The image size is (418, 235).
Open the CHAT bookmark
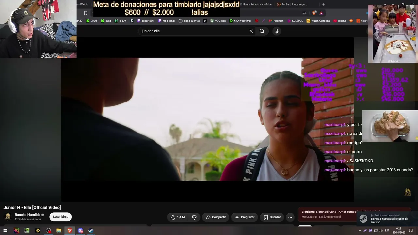pyautogui.click(x=91, y=21)
